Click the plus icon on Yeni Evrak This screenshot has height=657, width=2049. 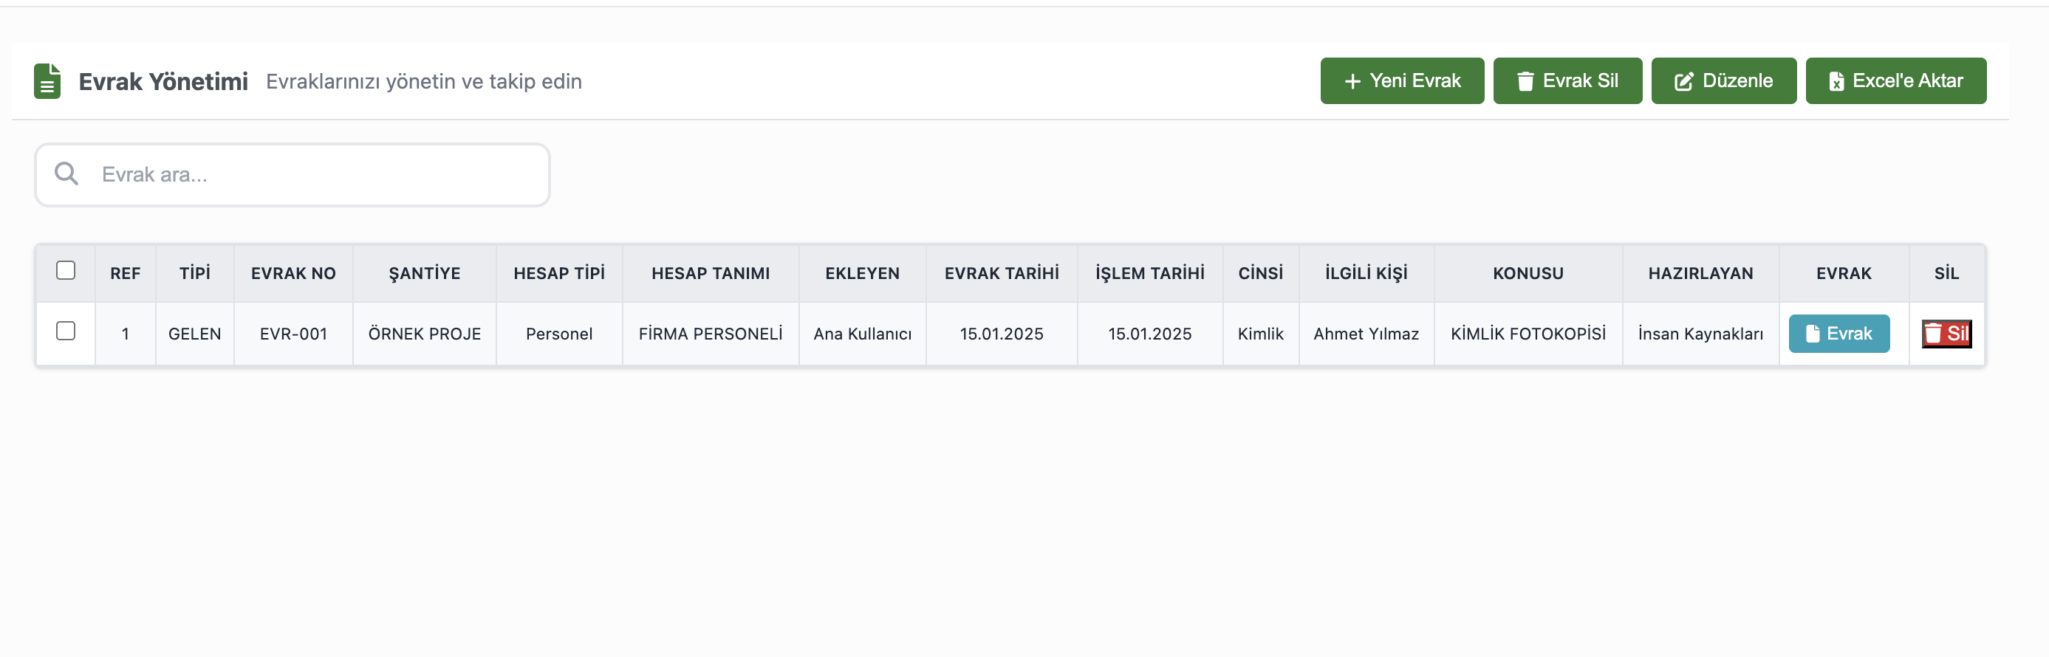pyautogui.click(x=1352, y=81)
